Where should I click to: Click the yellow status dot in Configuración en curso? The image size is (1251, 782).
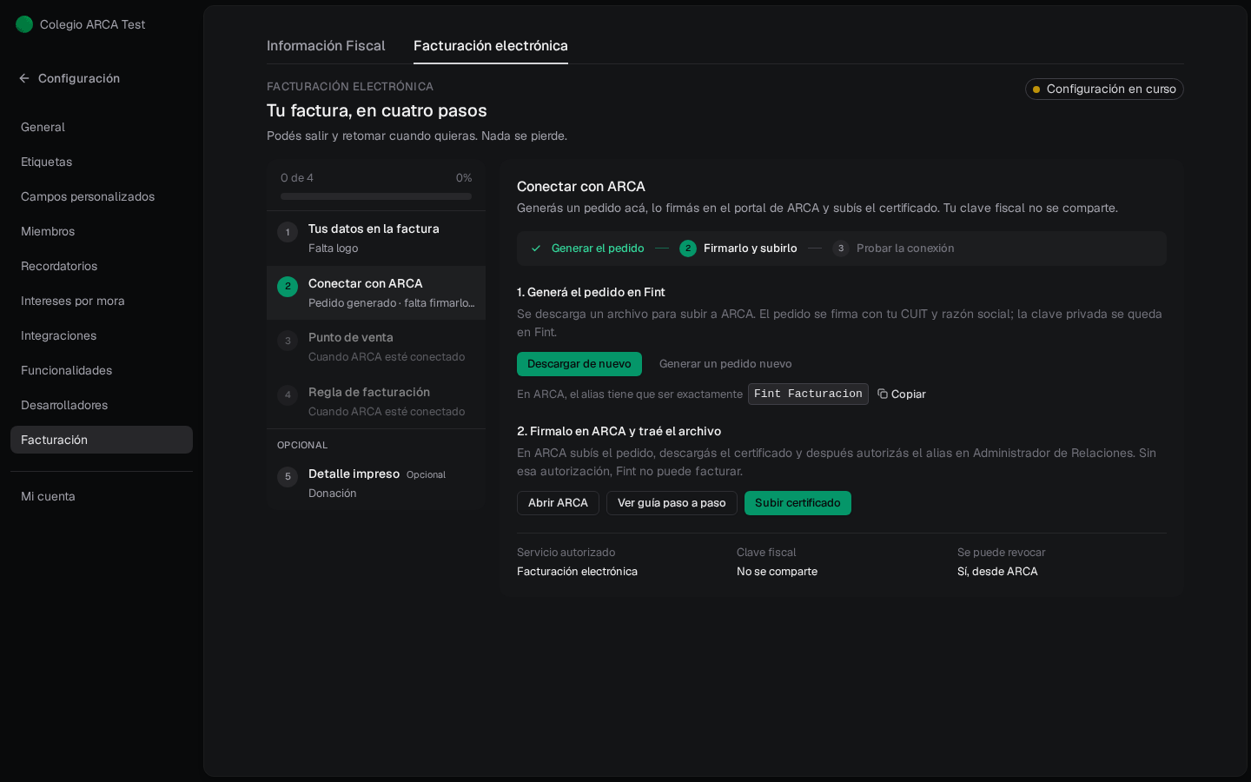[1036, 89]
